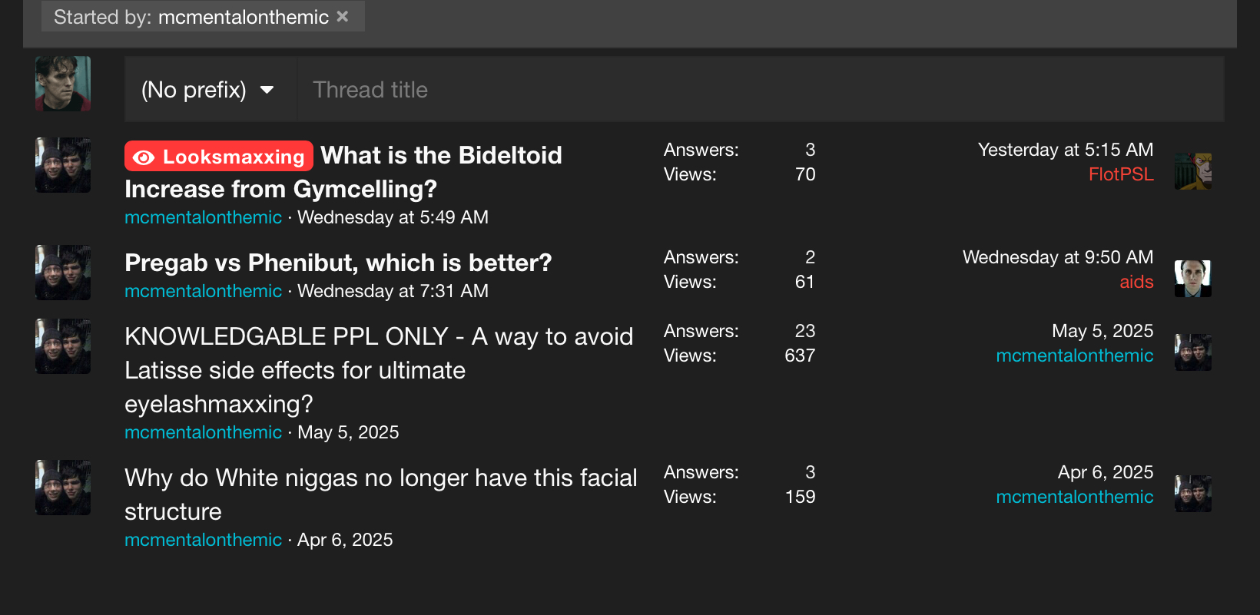
Task: Visit the 'aids' user profile link
Action: click(x=1136, y=282)
